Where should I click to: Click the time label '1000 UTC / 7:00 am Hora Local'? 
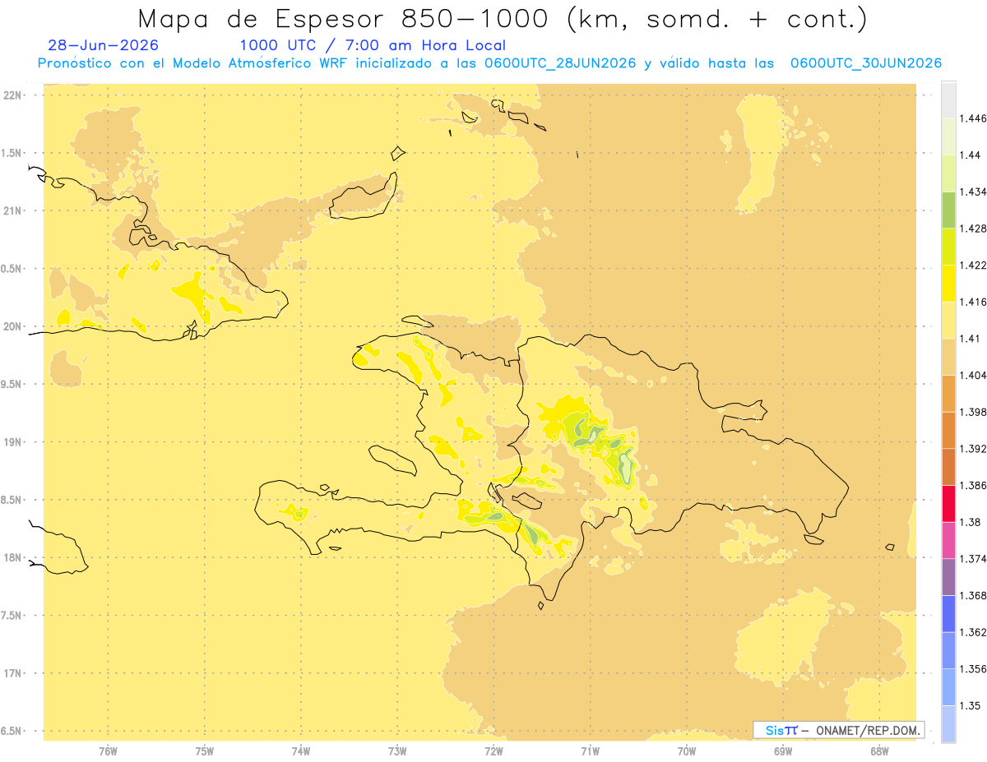pyautogui.click(x=373, y=45)
